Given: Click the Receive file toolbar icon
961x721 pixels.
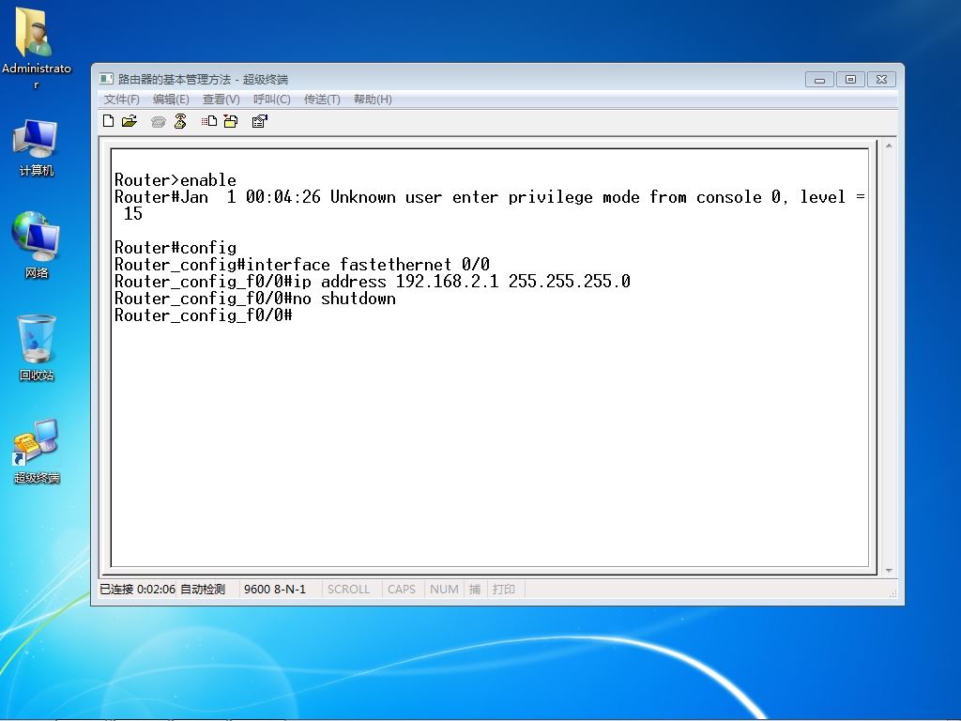Looking at the screenshot, I should (x=231, y=121).
